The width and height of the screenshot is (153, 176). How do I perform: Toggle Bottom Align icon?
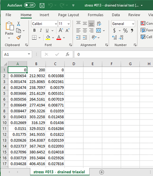91,24
